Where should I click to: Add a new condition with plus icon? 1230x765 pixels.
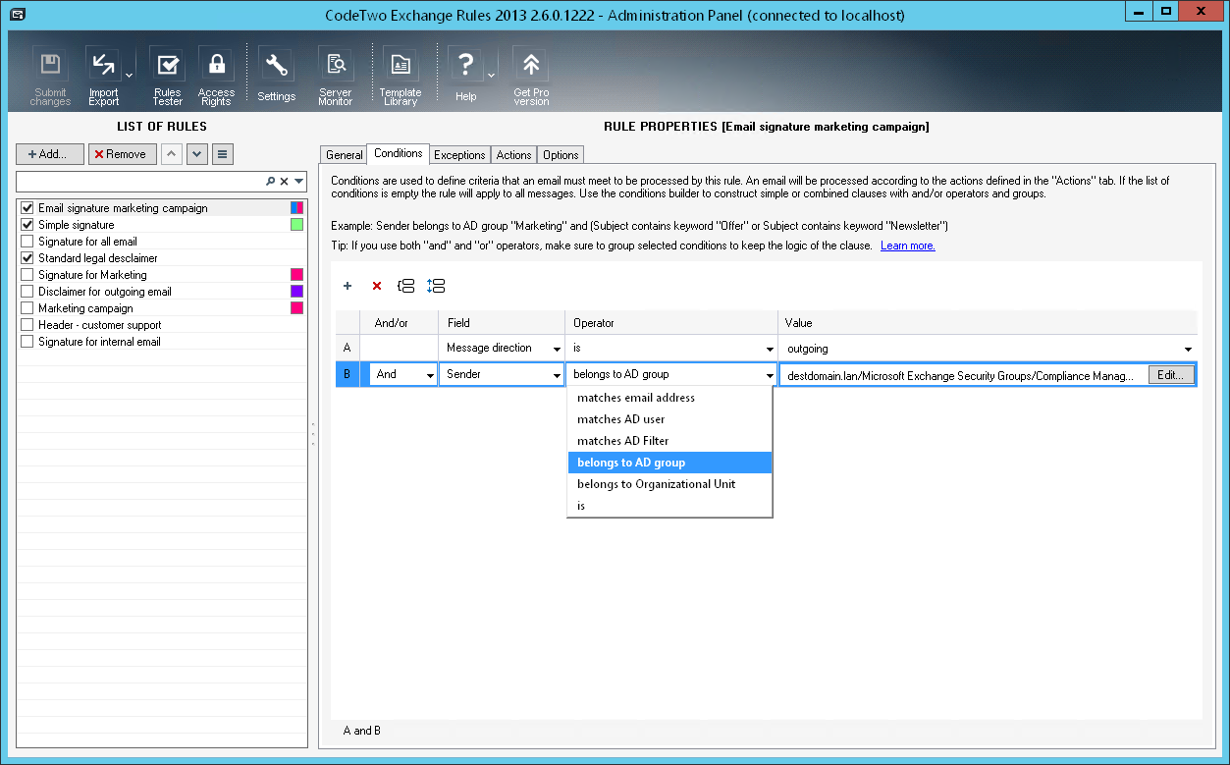pyautogui.click(x=348, y=286)
